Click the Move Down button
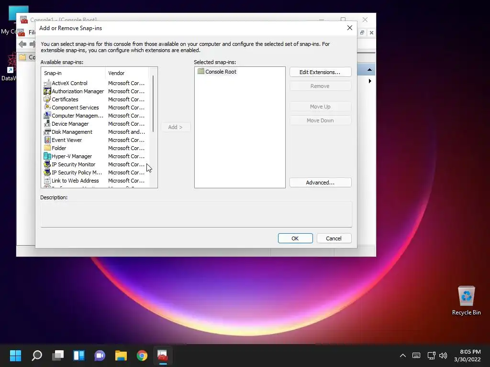This screenshot has height=367, width=490. (x=320, y=120)
